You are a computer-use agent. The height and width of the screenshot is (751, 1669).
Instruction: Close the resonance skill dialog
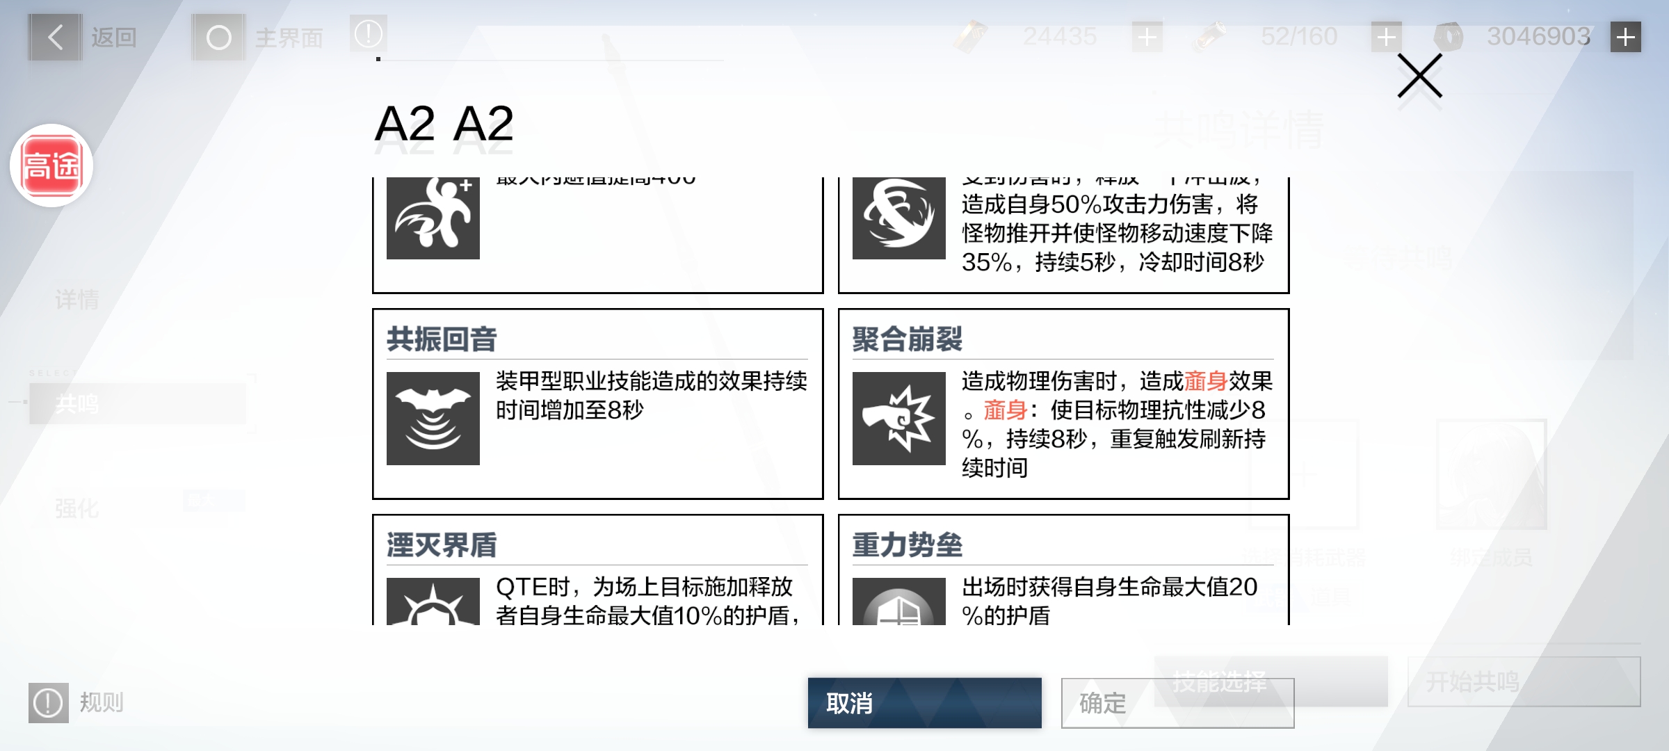1420,76
